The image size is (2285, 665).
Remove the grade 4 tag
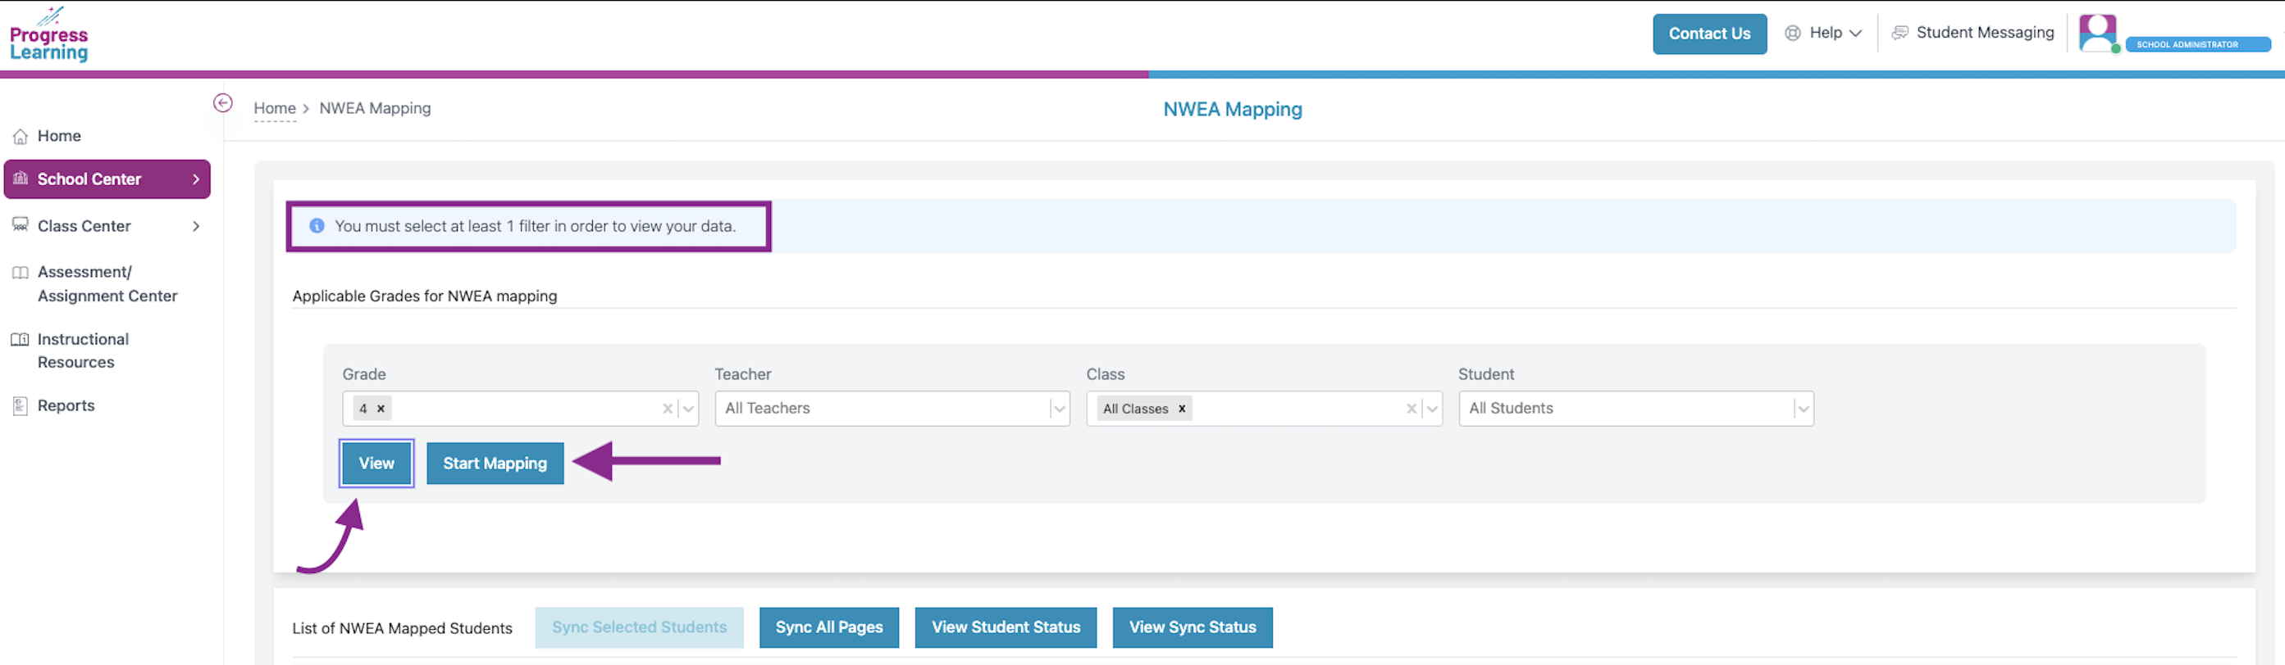pyautogui.click(x=381, y=409)
